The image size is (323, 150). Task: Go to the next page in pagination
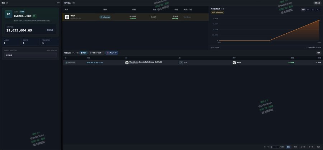310,147
